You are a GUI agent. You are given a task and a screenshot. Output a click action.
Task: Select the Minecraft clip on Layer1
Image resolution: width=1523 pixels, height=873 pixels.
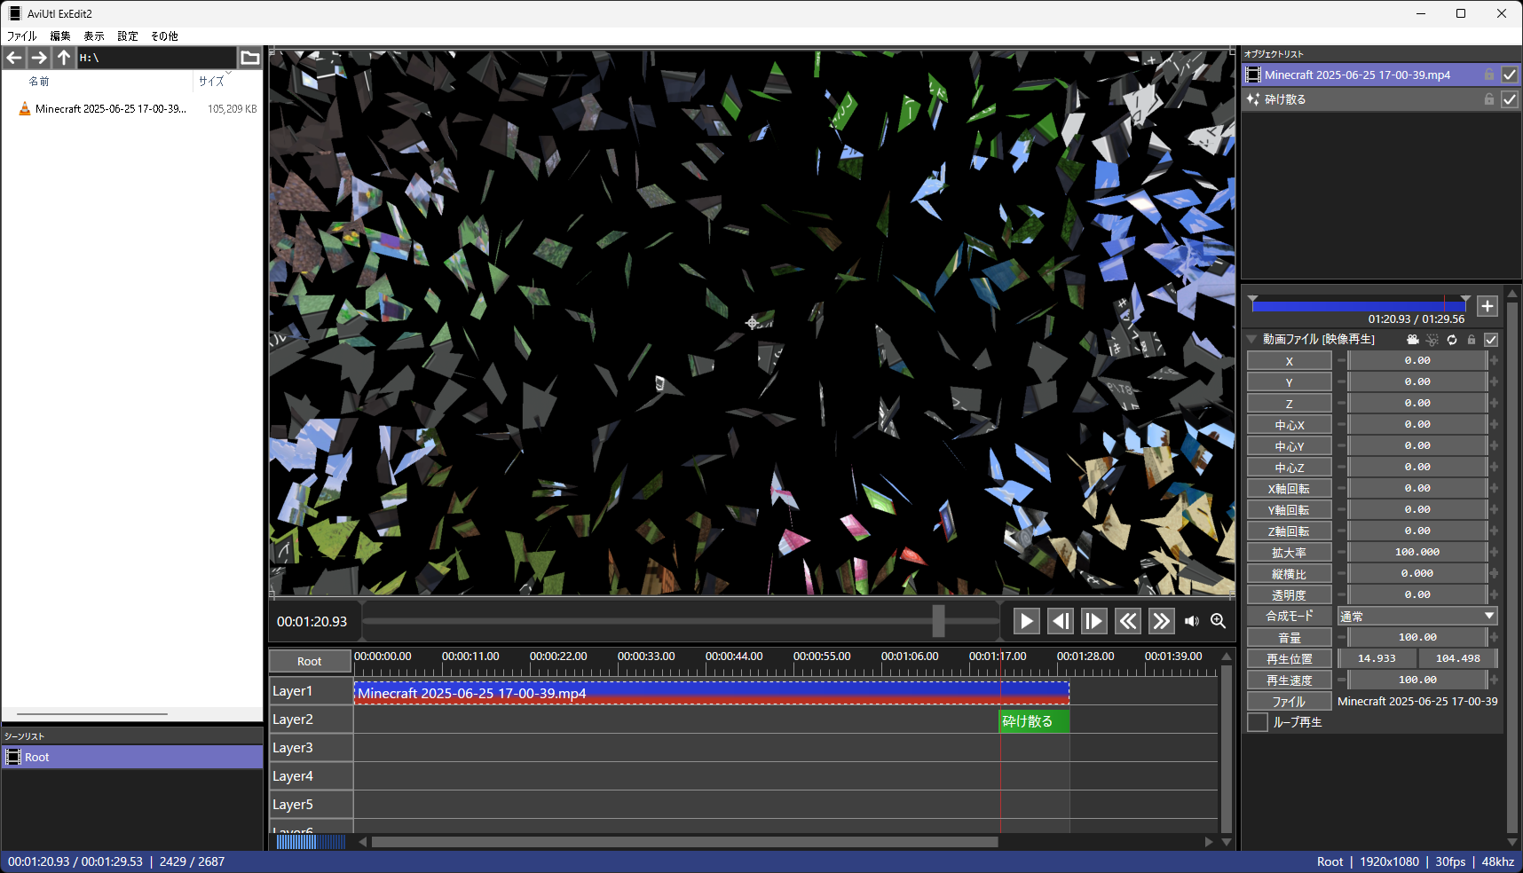click(712, 693)
